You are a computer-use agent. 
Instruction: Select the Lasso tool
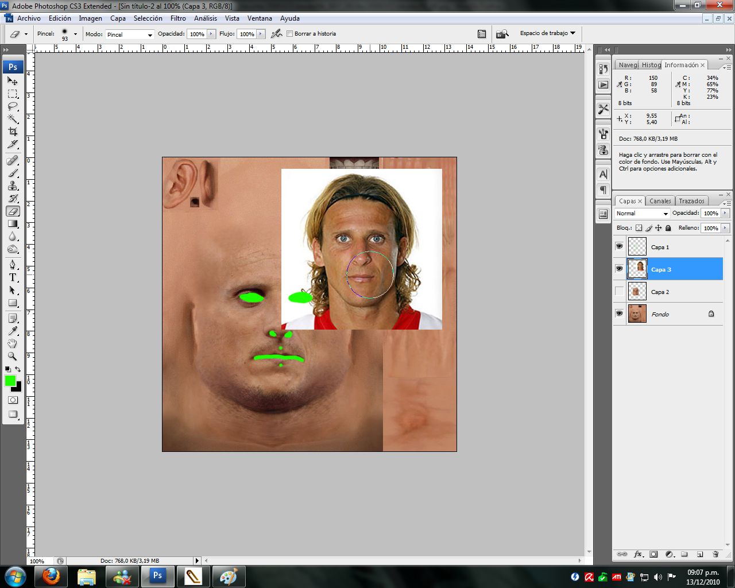point(13,106)
